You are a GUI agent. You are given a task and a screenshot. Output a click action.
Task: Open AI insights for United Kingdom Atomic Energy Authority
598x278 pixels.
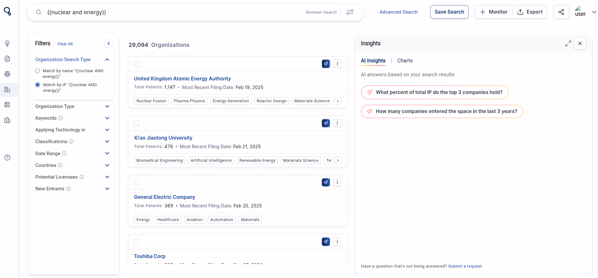[326, 64]
